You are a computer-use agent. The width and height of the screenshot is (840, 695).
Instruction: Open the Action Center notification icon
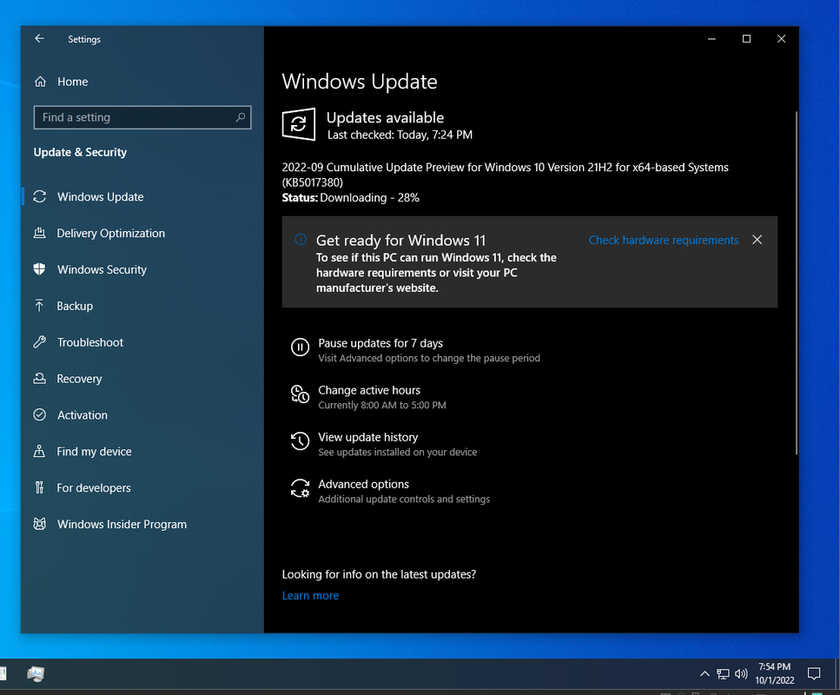click(814, 674)
